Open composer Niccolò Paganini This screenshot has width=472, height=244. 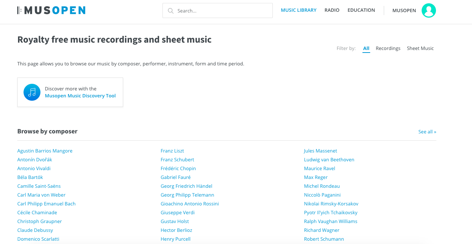coord(322,195)
